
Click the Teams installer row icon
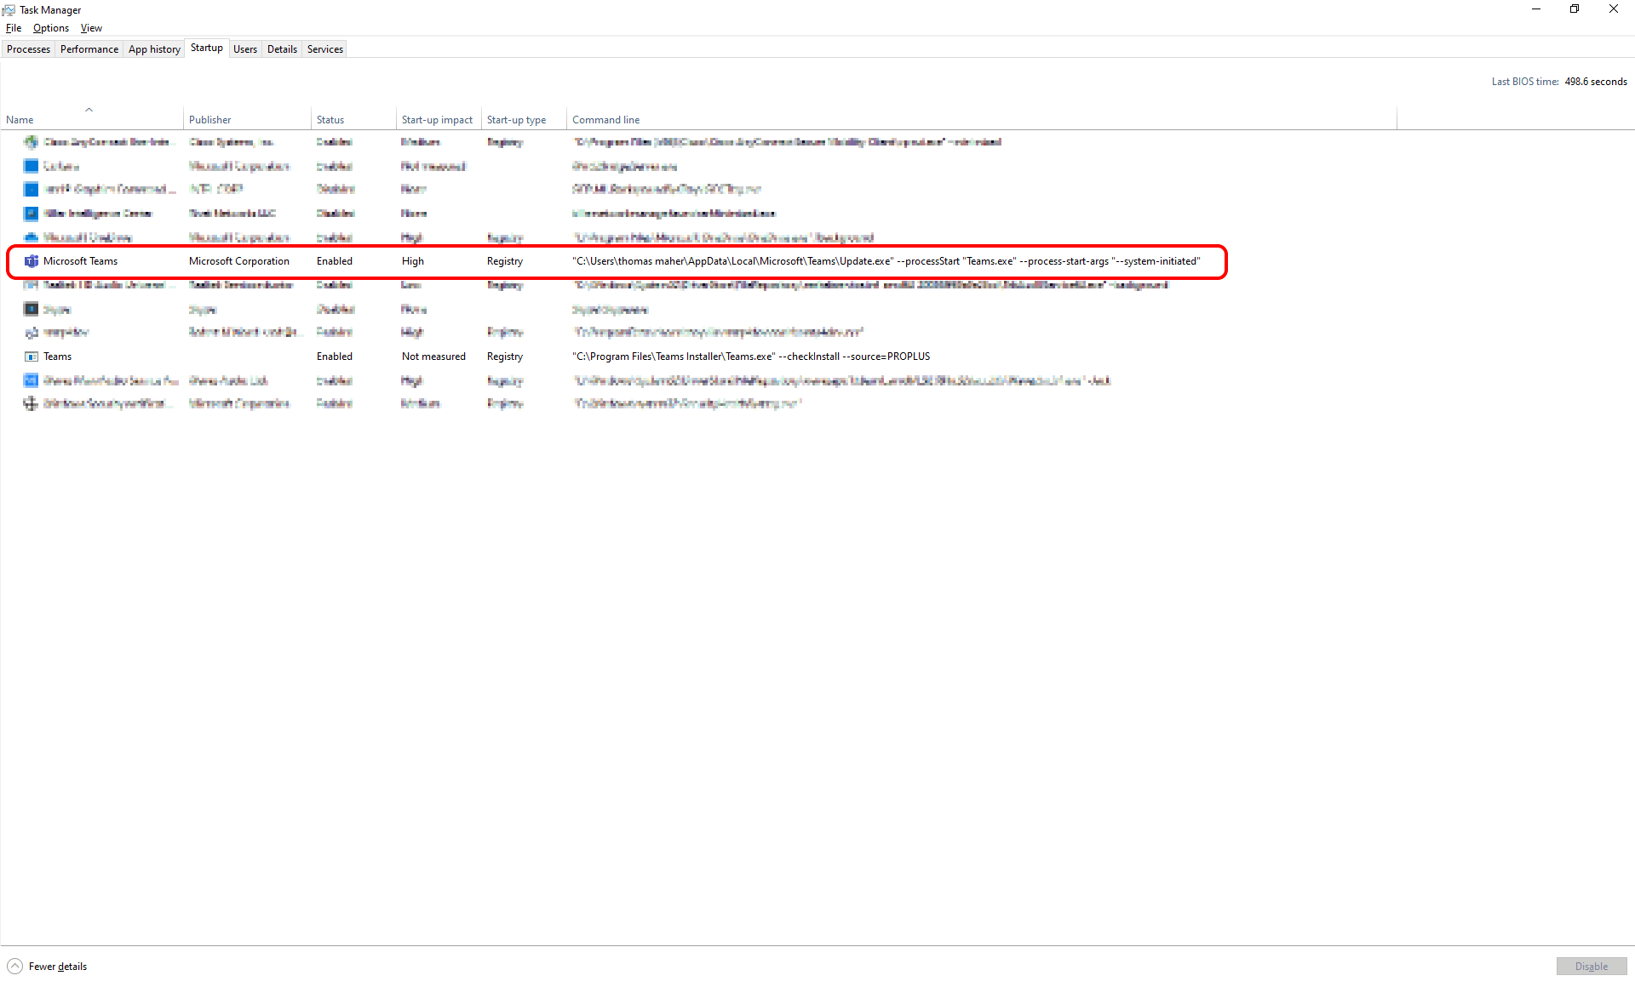[32, 357]
